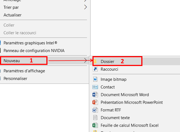Click the Excel spreadsheet icon

95,125
